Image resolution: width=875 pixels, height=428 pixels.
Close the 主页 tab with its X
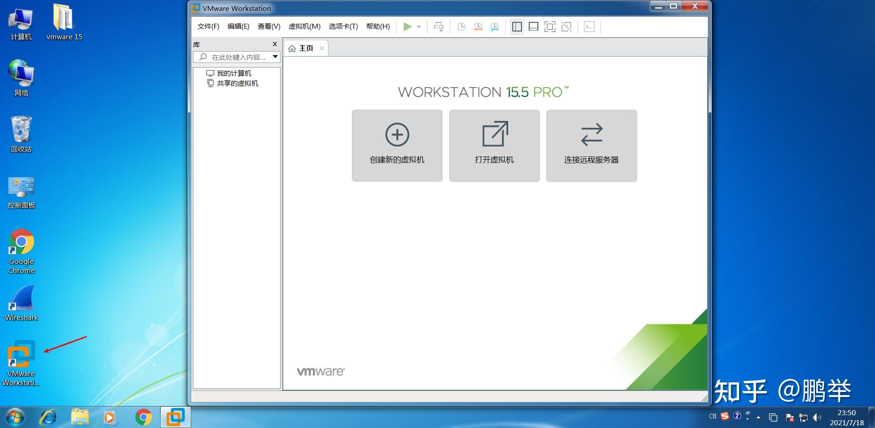pyautogui.click(x=322, y=48)
